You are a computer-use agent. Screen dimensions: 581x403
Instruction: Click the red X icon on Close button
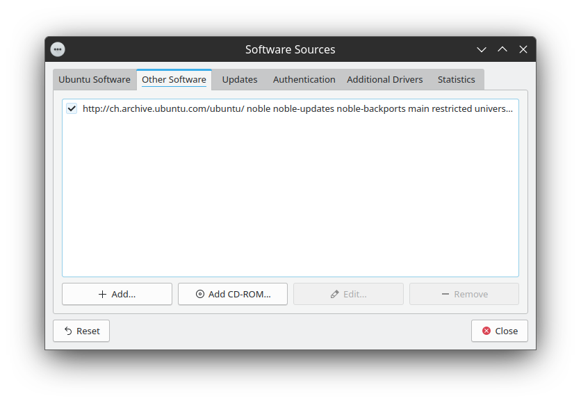[x=486, y=331]
